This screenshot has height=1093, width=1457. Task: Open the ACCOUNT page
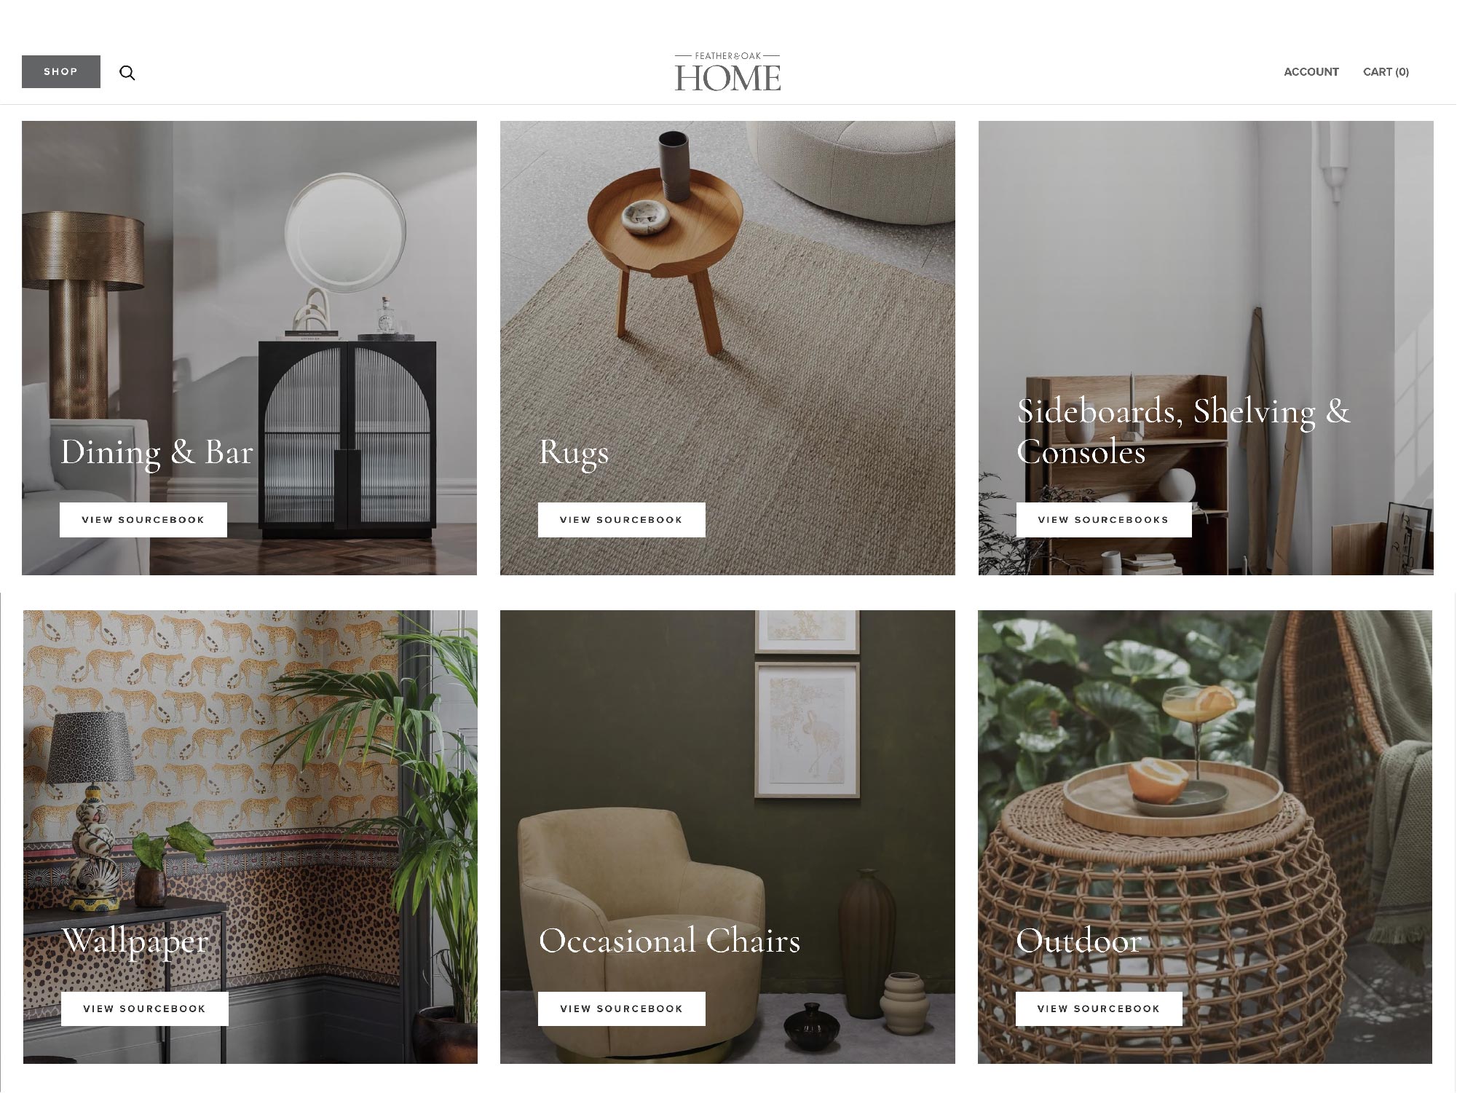[1311, 71]
